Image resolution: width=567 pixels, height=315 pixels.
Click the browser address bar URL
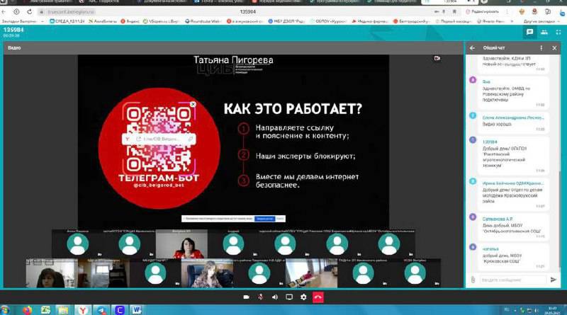71,12
